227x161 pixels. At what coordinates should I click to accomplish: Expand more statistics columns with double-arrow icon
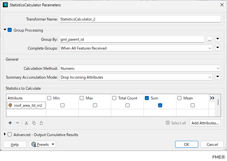point(212,98)
